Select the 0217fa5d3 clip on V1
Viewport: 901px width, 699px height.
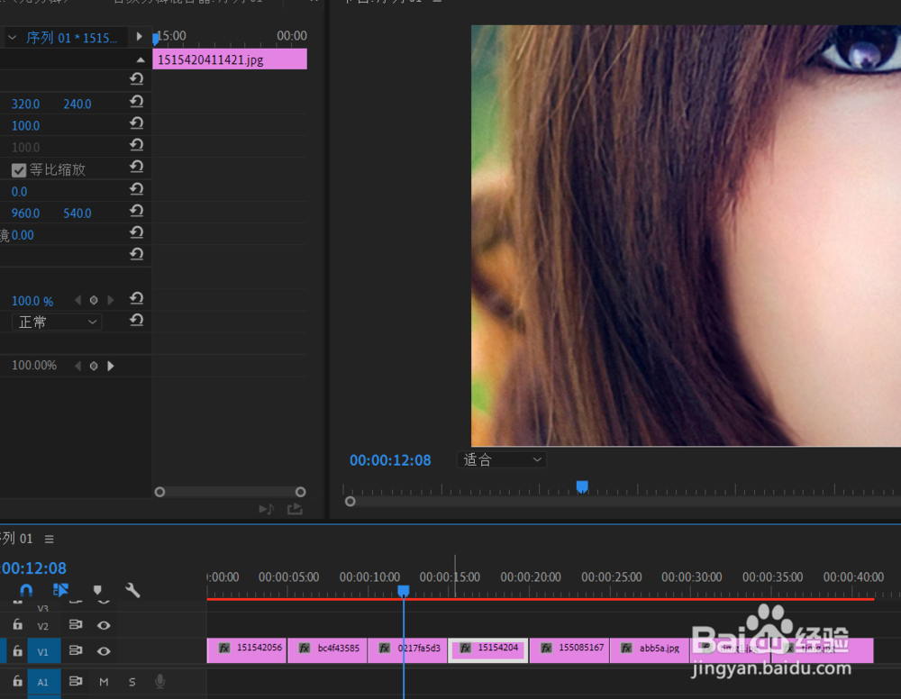pyautogui.click(x=407, y=650)
